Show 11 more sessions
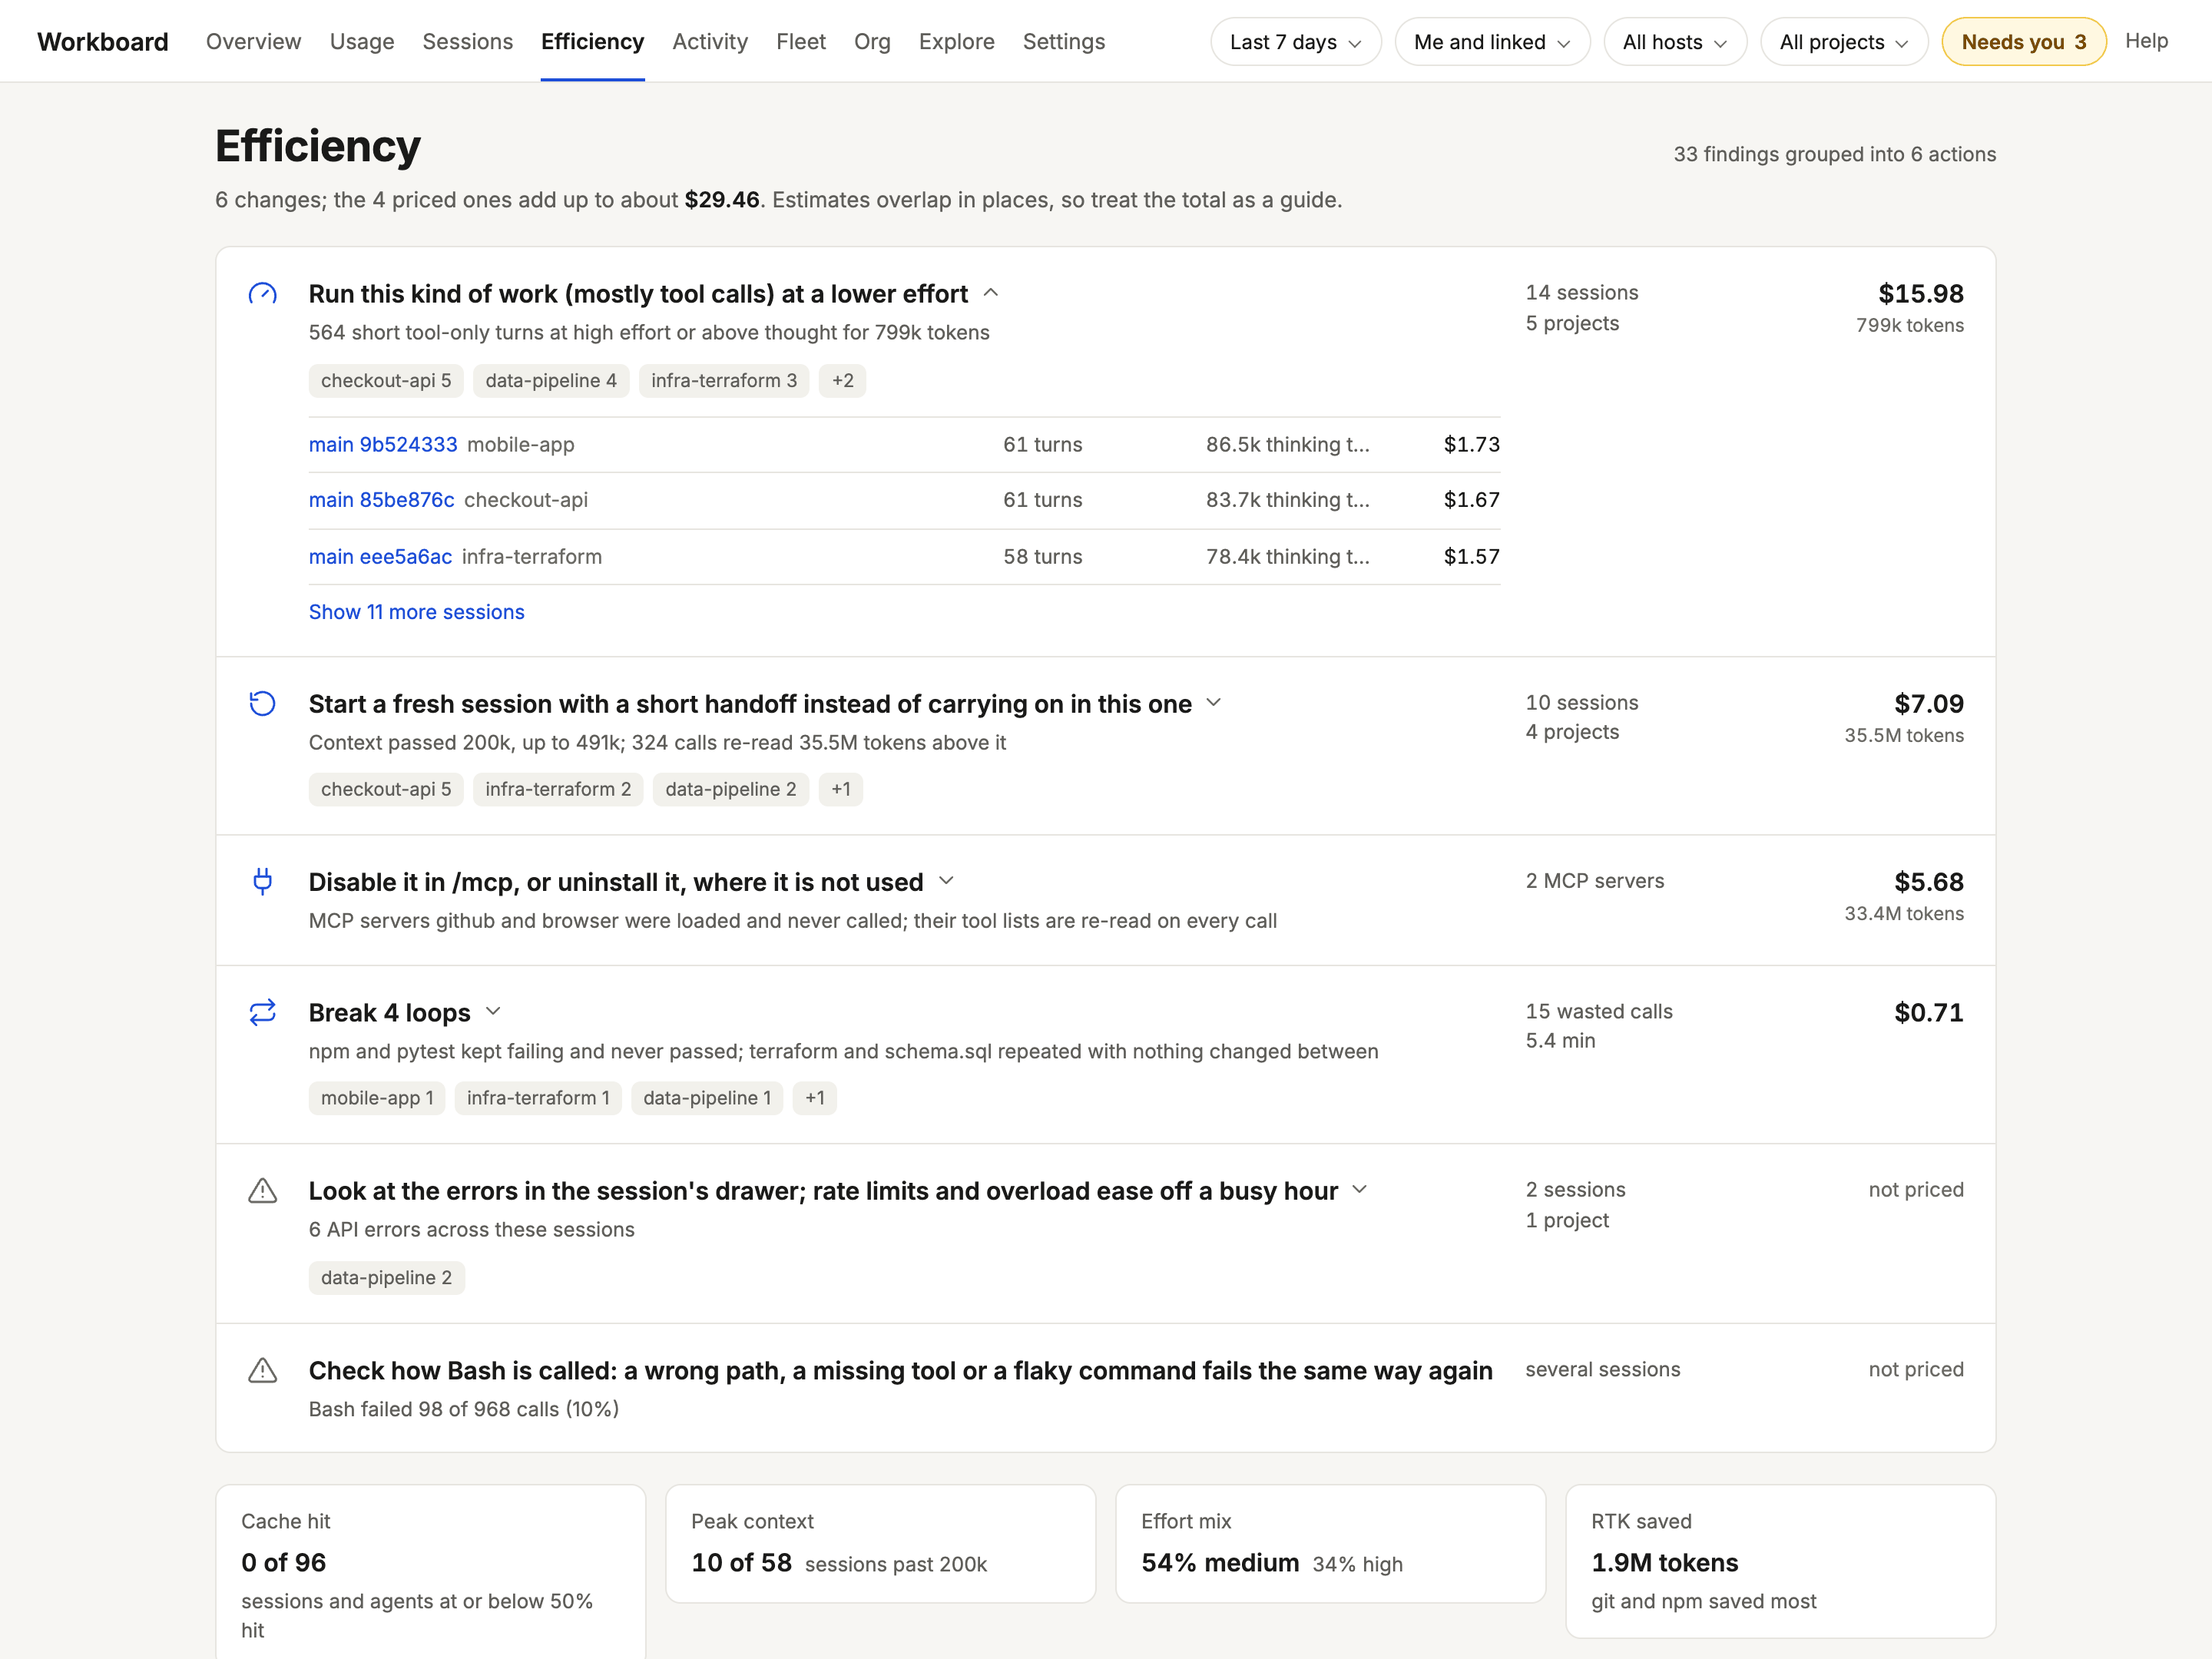 pyautogui.click(x=416, y=612)
